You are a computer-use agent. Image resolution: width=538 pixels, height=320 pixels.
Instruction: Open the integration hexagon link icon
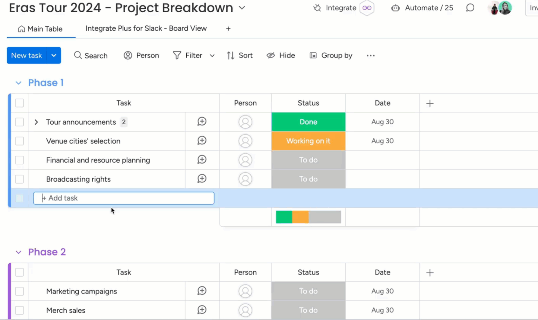pos(367,8)
